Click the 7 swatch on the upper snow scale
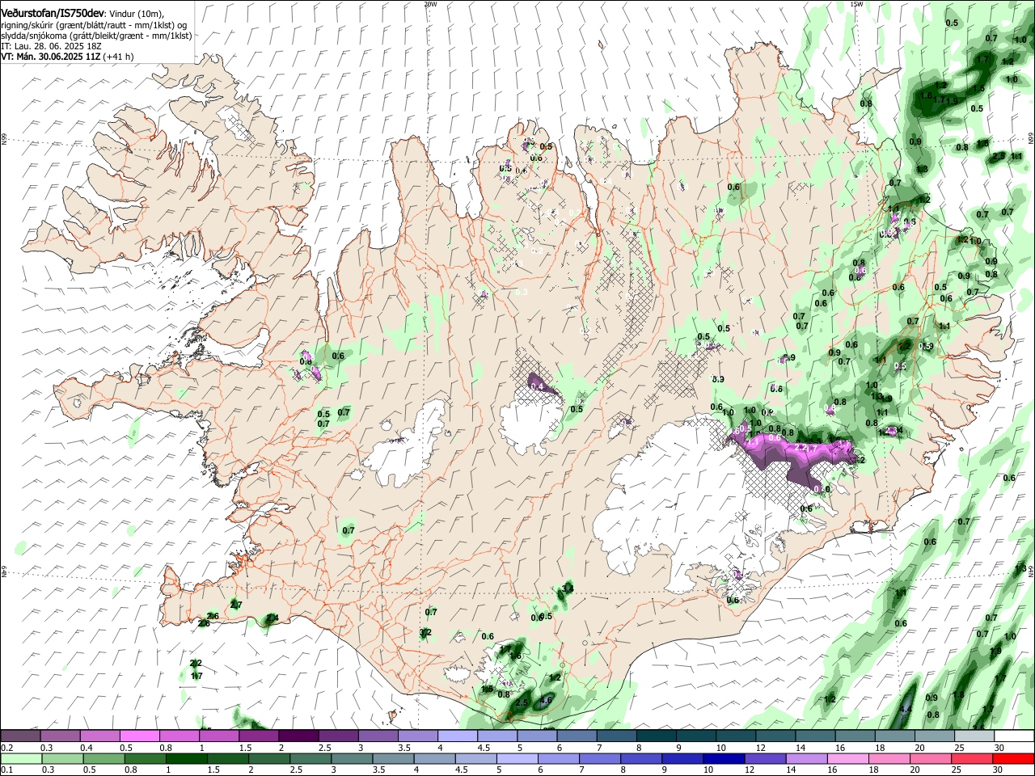1035x776 pixels. 615,736
